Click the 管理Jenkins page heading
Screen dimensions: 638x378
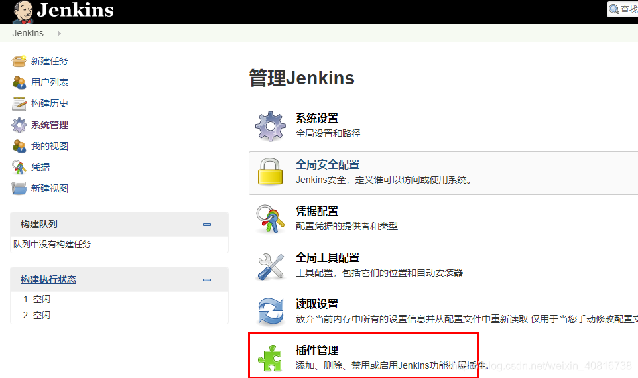coord(302,78)
